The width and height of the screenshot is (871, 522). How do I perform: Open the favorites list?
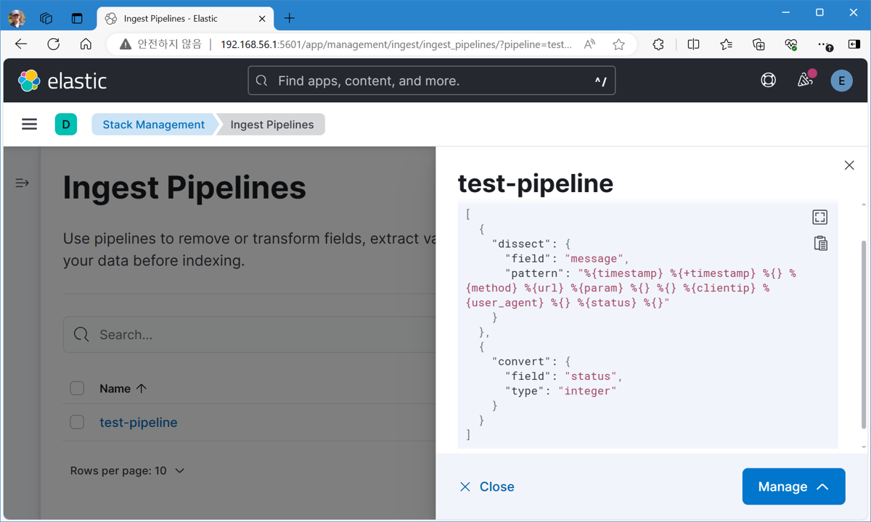point(726,44)
